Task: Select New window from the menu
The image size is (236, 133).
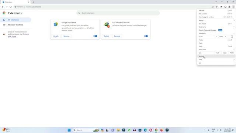Action: pos(216,14)
